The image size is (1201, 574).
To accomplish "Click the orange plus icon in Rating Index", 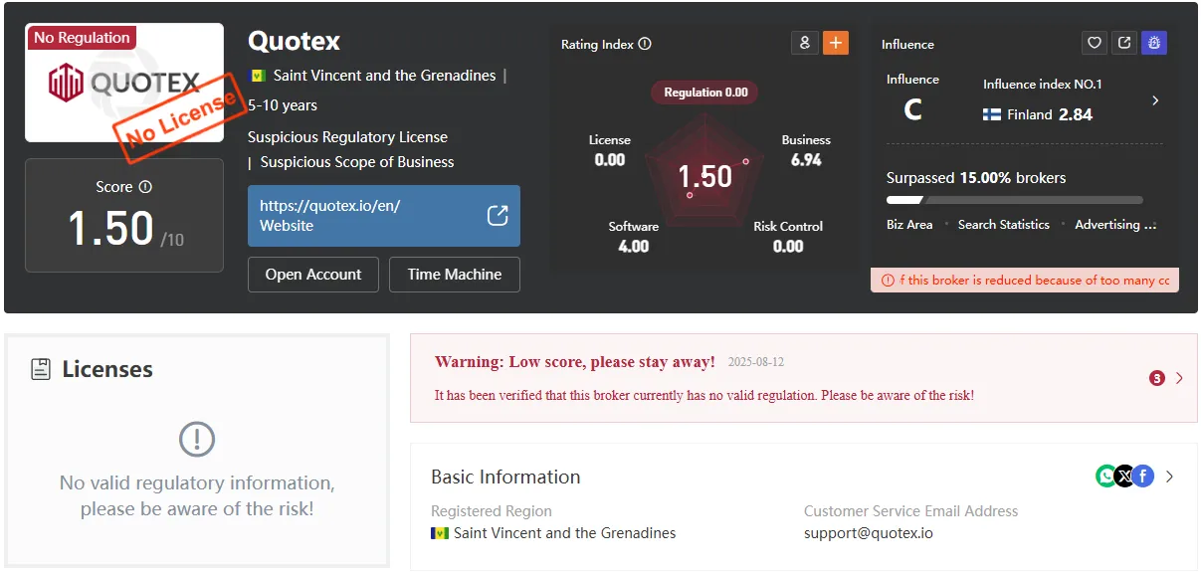I will point(836,43).
